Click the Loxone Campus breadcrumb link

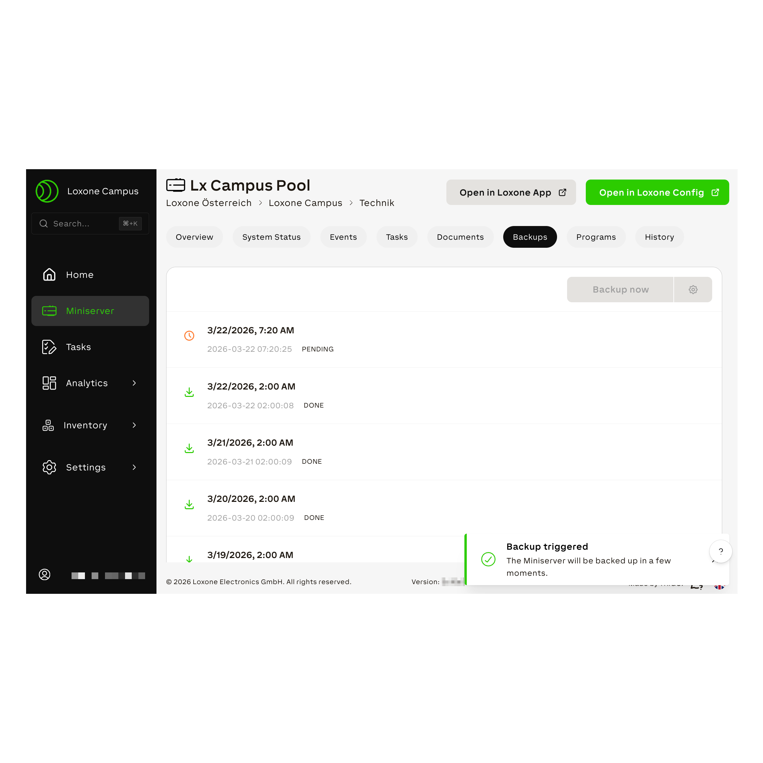click(305, 203)
